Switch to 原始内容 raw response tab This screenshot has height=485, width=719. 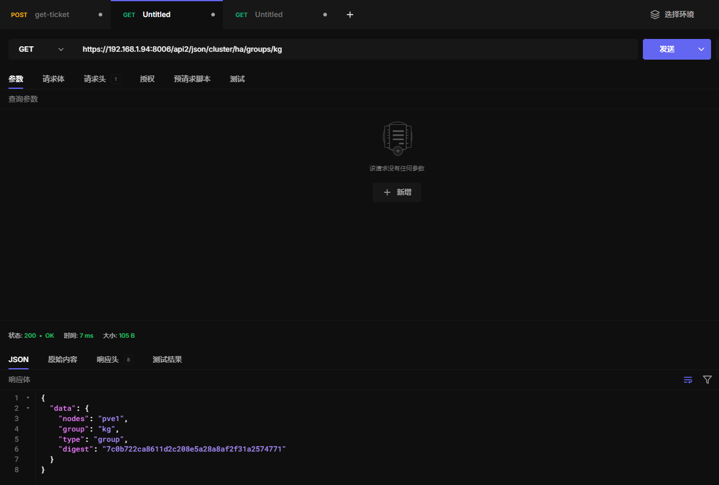63,360
